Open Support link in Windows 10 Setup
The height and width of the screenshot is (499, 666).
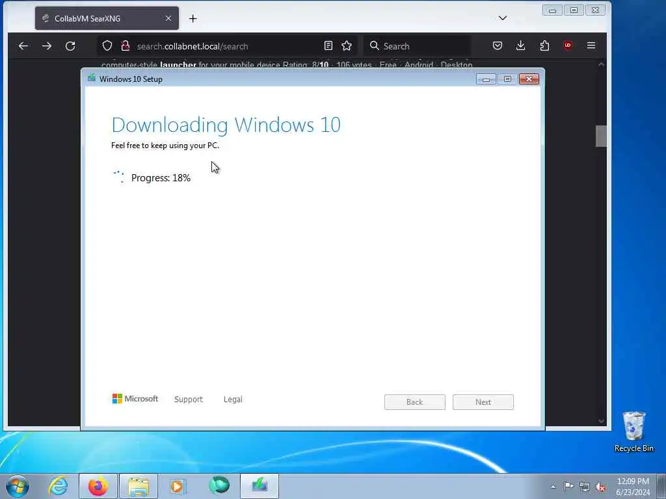189,400
